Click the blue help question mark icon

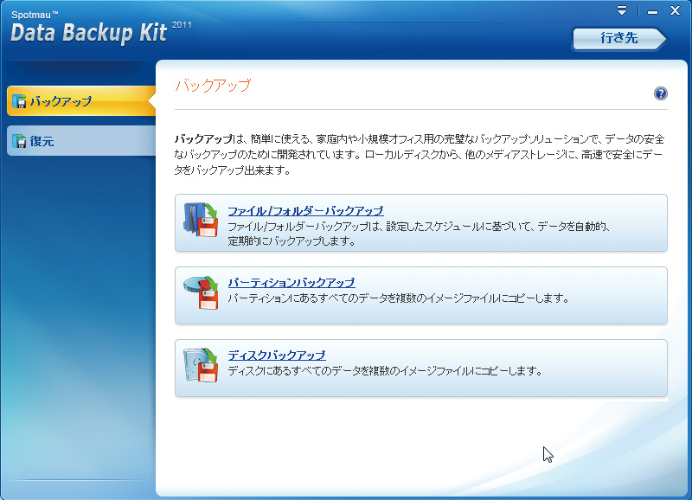660,93
